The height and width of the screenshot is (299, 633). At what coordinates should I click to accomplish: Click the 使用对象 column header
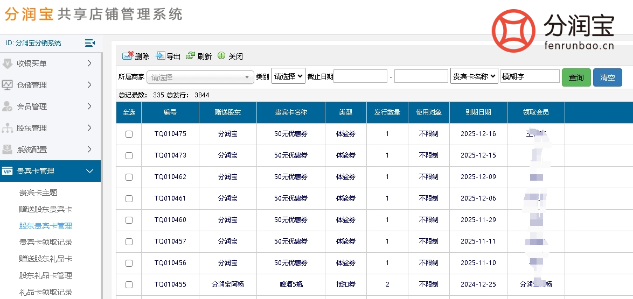tap(429, 112)
